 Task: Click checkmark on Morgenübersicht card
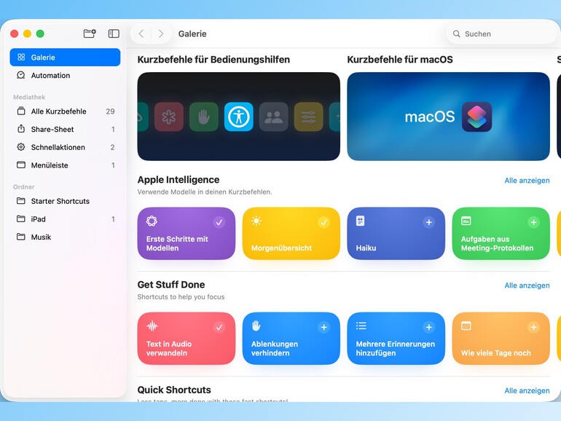[323, 222]
